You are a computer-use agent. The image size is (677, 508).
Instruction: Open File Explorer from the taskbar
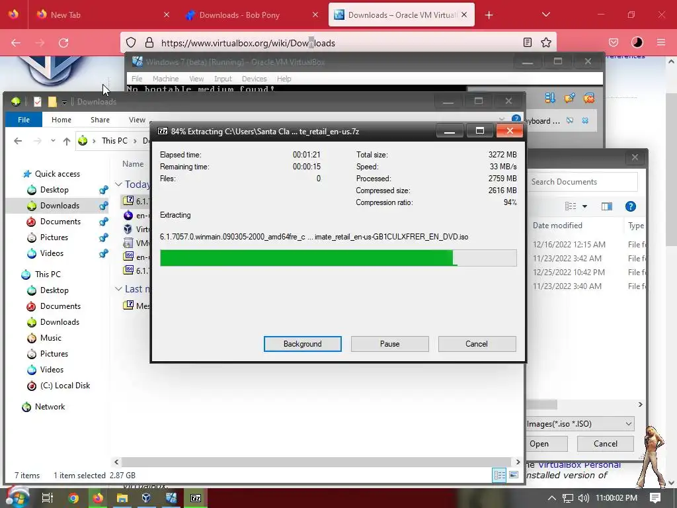coord(122,498)
